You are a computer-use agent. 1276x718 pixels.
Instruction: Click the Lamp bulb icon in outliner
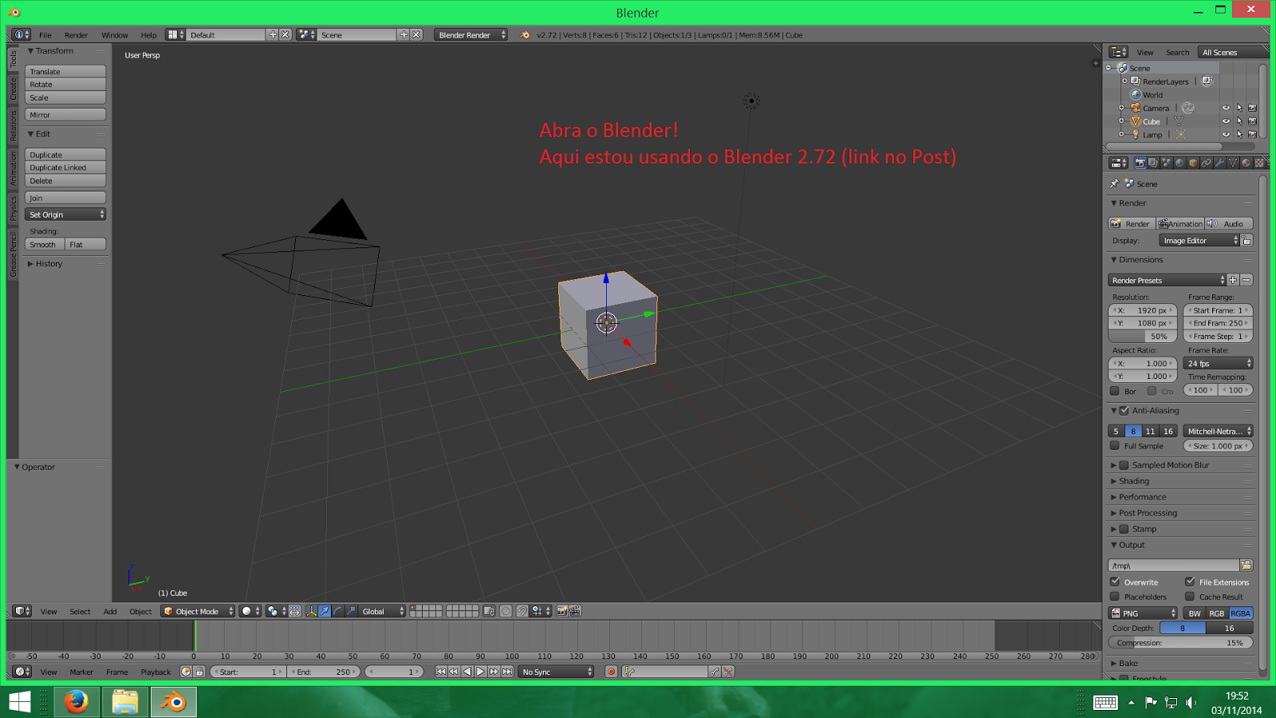click(1136, 135)
